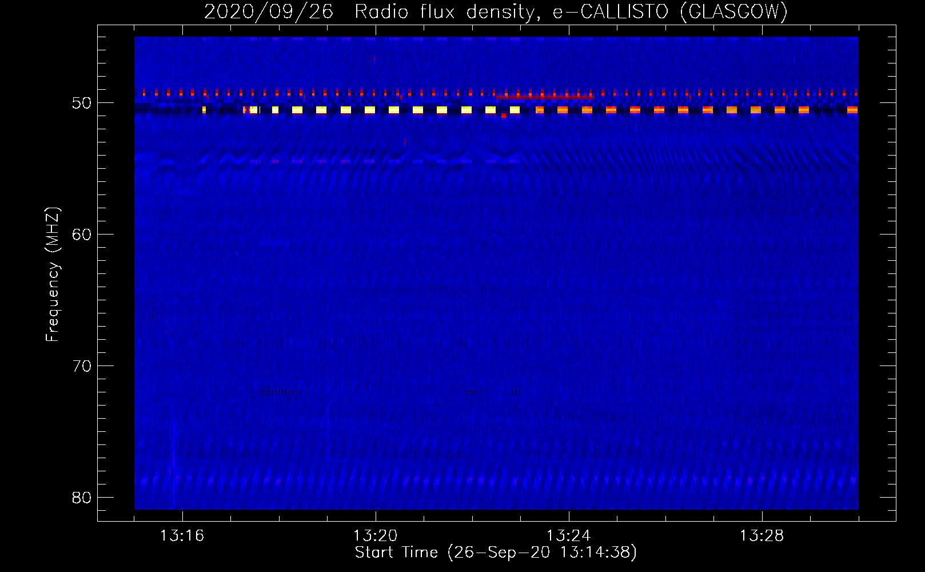Screen dimensions: 925x572
Task: Click the 'Start Time (26-Sep-20 13:14:38)' label
Action: coord(496,553)
